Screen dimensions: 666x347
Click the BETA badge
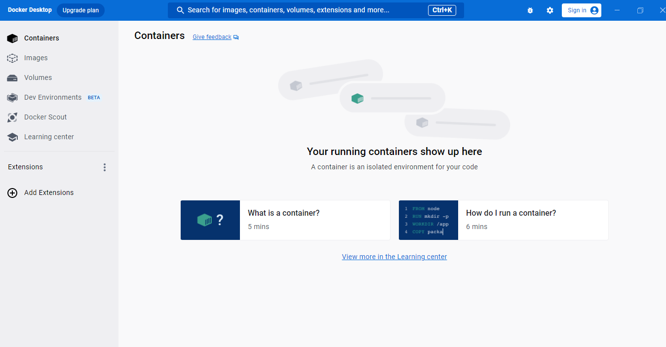click(94, 98)
